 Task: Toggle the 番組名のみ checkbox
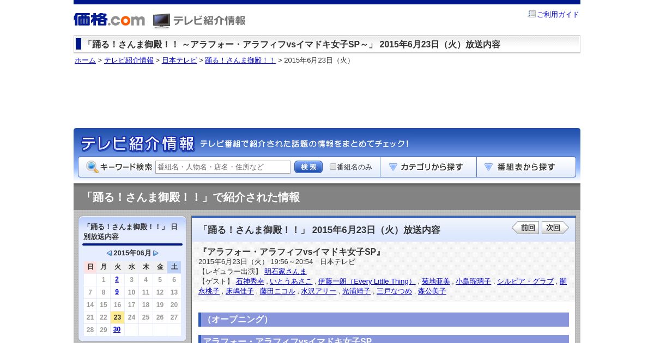pyautogui.click(x=333, y=167)
